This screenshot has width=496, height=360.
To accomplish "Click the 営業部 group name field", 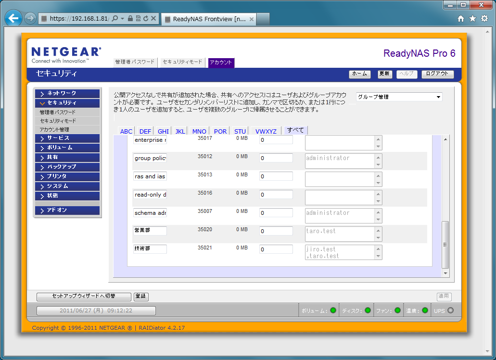I will pyautogui.click(x=150, y=231).
